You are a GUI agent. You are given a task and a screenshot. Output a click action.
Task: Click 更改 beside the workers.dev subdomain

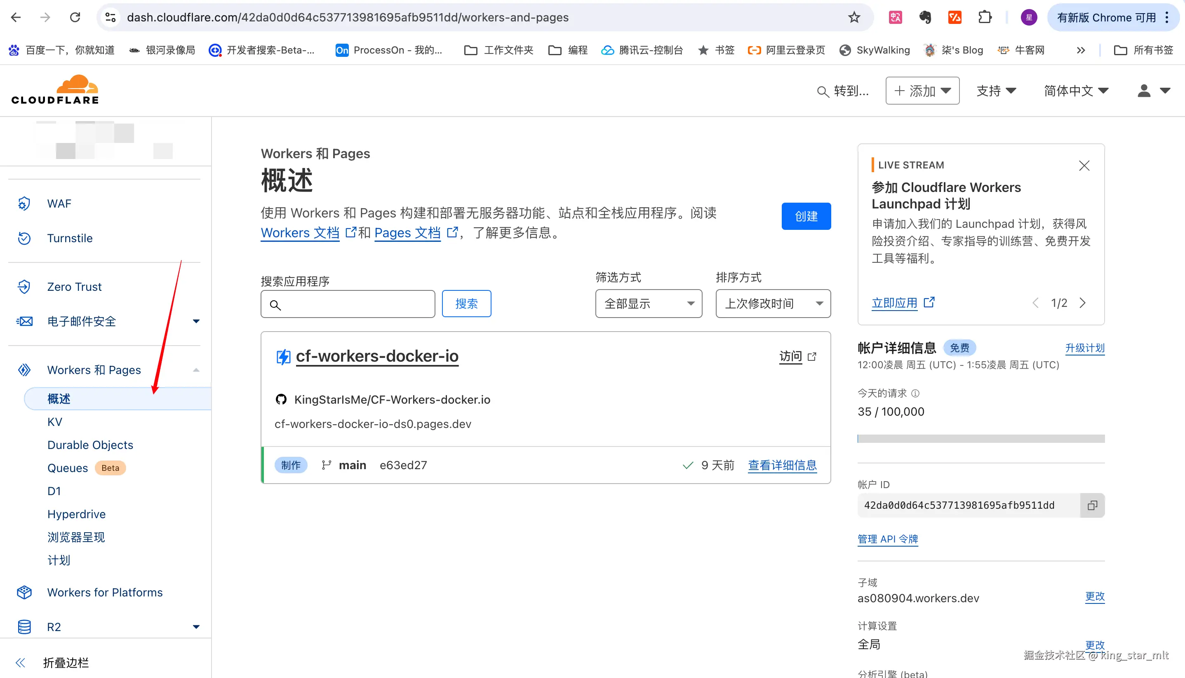(1095, 596)
